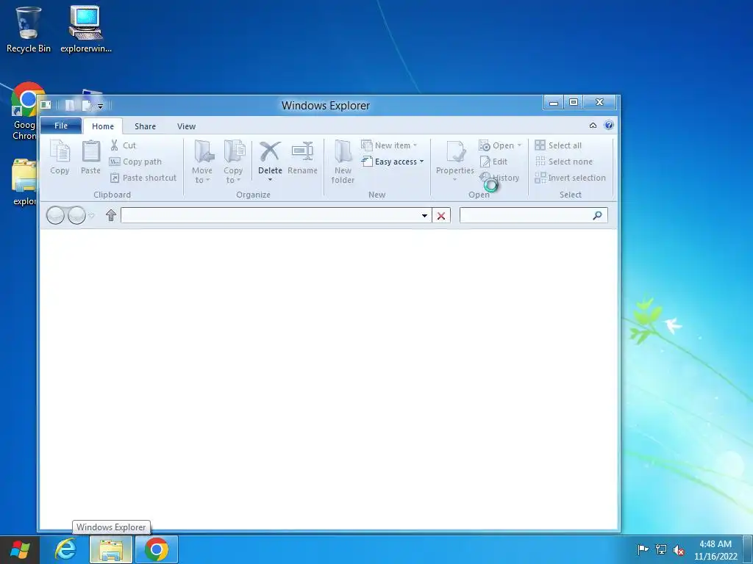Click the red X stop button
This screenshot has height=564, width=753.
pyautogui.click(x=441, y=216)
